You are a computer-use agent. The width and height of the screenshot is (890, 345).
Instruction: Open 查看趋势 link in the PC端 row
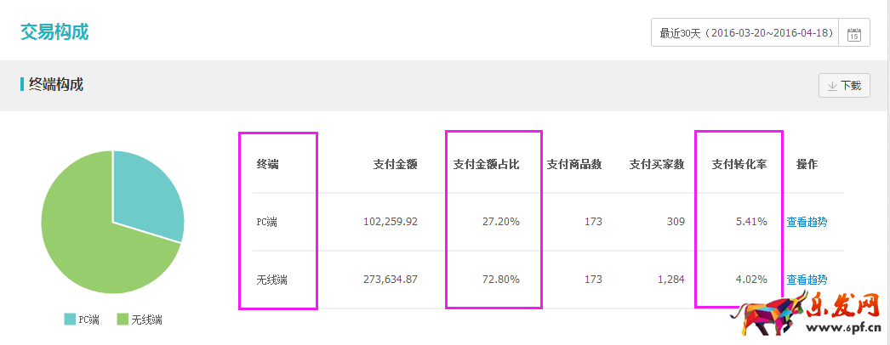[x=807, y=222]
